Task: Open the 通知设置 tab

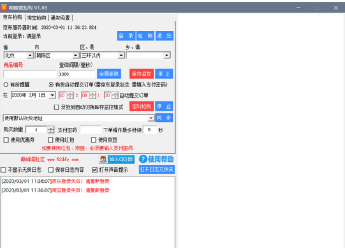Action: click(60, 18)
